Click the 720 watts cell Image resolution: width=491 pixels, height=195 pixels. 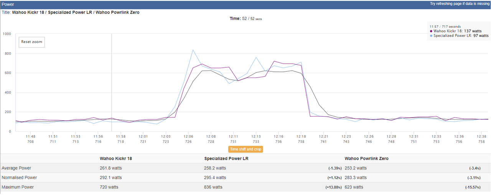click(109, 187)
